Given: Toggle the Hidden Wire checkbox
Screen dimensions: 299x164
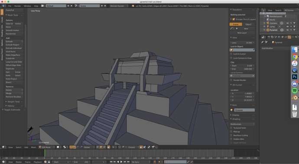Looking at the screenshot, I should coord(231,139).
